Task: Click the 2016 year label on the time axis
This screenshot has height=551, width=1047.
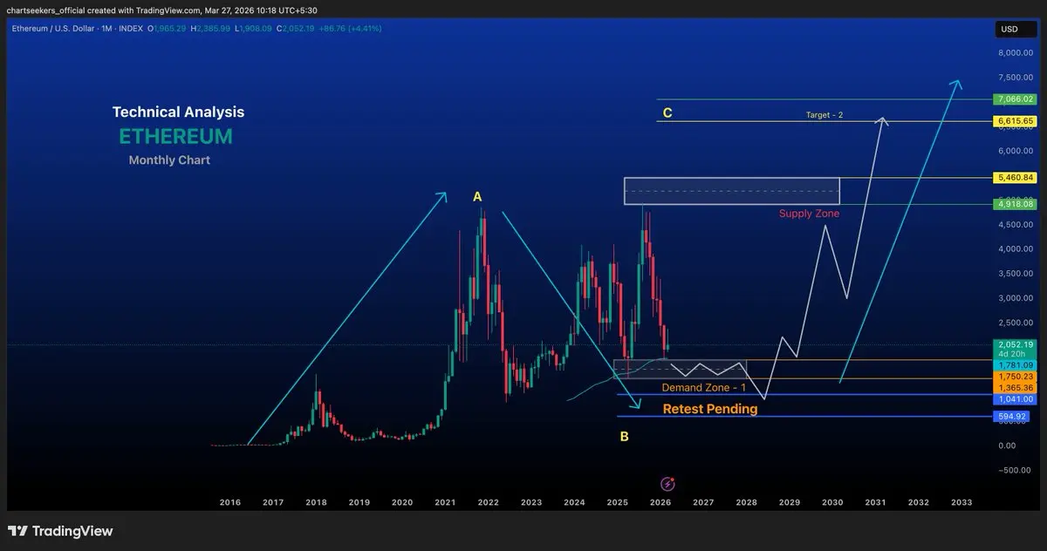Action: 229,502
